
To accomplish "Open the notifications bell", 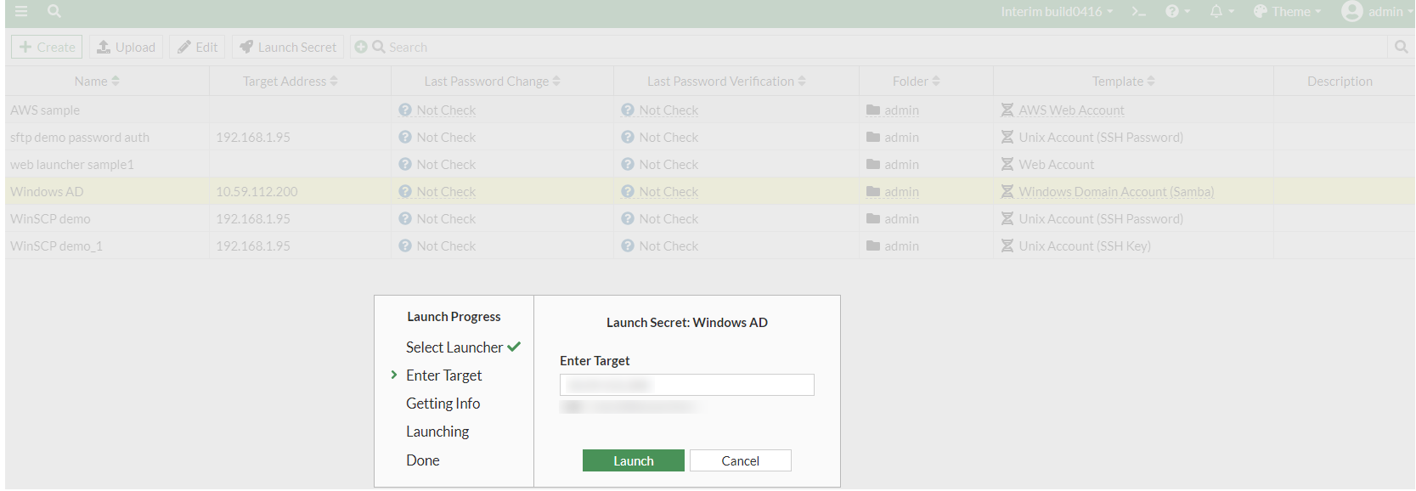I will [1216, 12].
